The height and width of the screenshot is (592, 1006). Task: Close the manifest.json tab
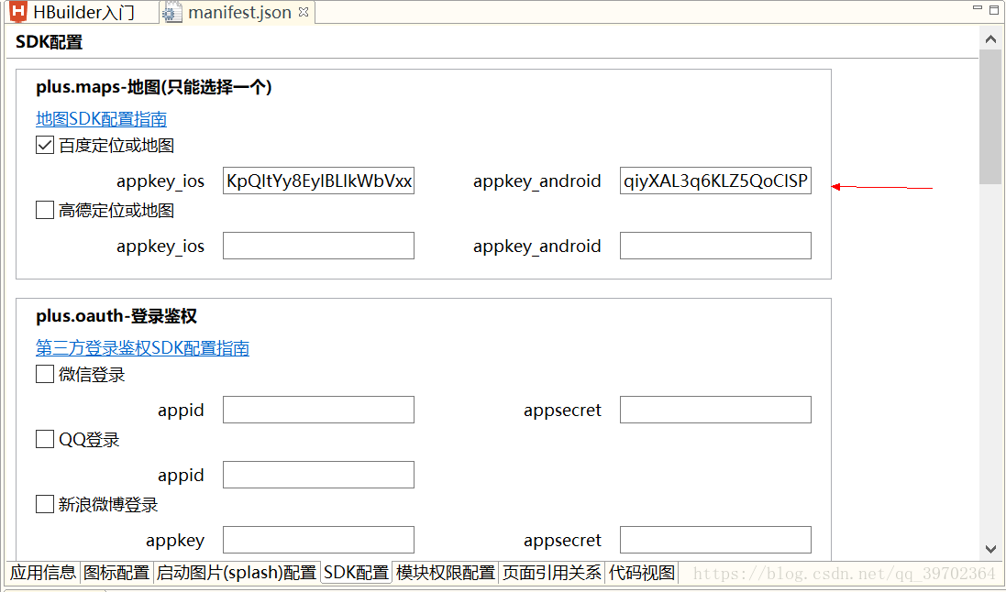point(304,12)
